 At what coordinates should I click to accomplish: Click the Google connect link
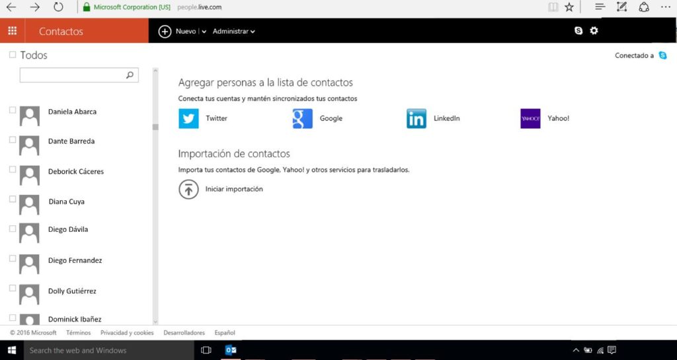click(x=331, y=118)
